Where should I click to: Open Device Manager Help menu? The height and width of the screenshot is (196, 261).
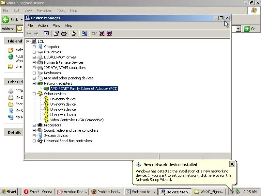pyautogui.click(x=69, y=25)
